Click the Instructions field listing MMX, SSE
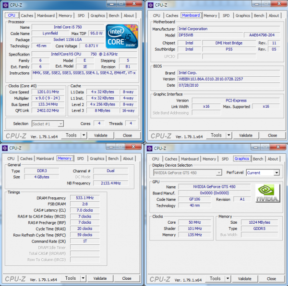Viewport: 288px width, 286px height. [84, 75]
